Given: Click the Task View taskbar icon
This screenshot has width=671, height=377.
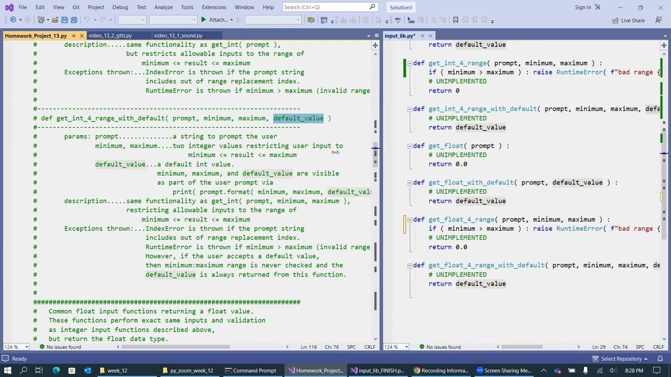Looking at the screenshot, I should (39, 371).
